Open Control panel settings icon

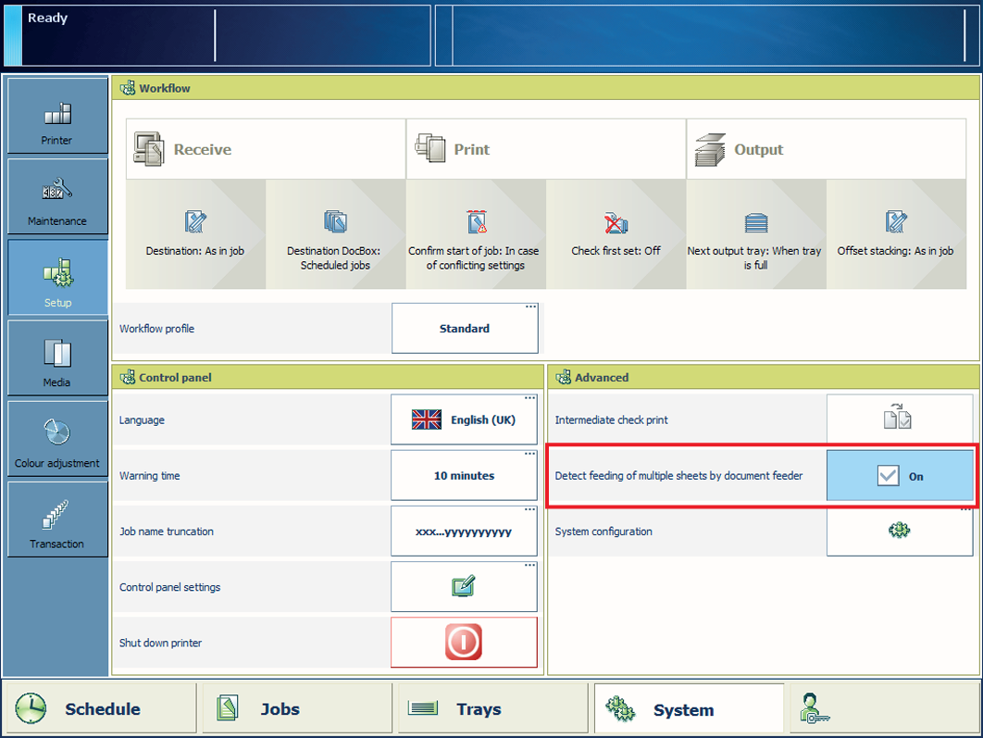click(464, 587)
